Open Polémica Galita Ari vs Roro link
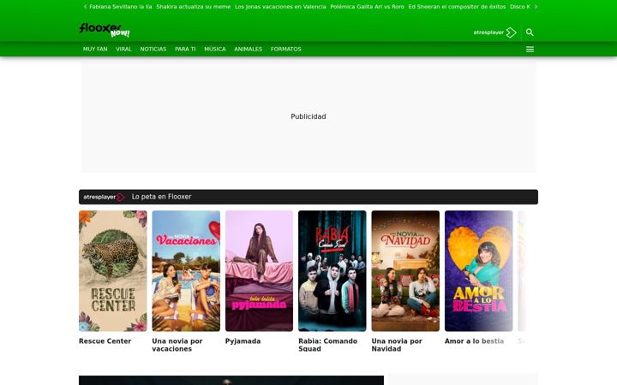The width and height of the screenshot is (617, 385). click(367, 7)
